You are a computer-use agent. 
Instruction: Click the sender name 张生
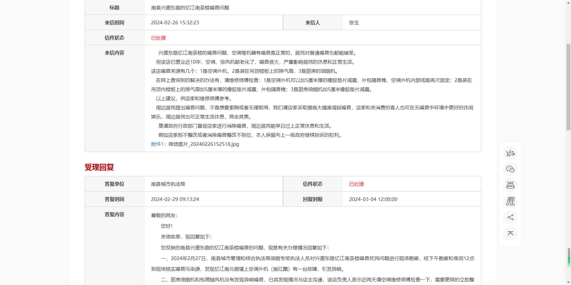(354, 23)
